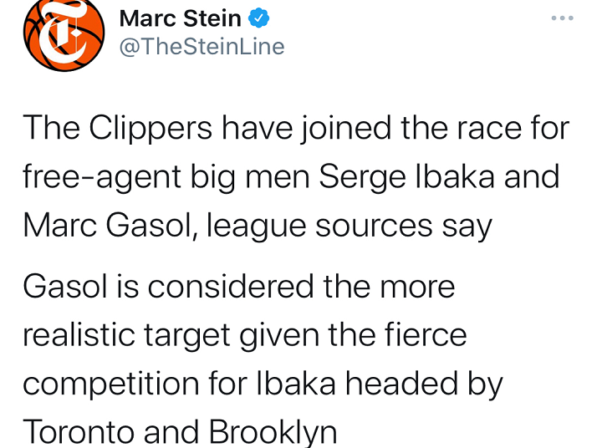597x448 pixels.
Task: Open the @TheSteinLine handle link
Action: [202, 47]
